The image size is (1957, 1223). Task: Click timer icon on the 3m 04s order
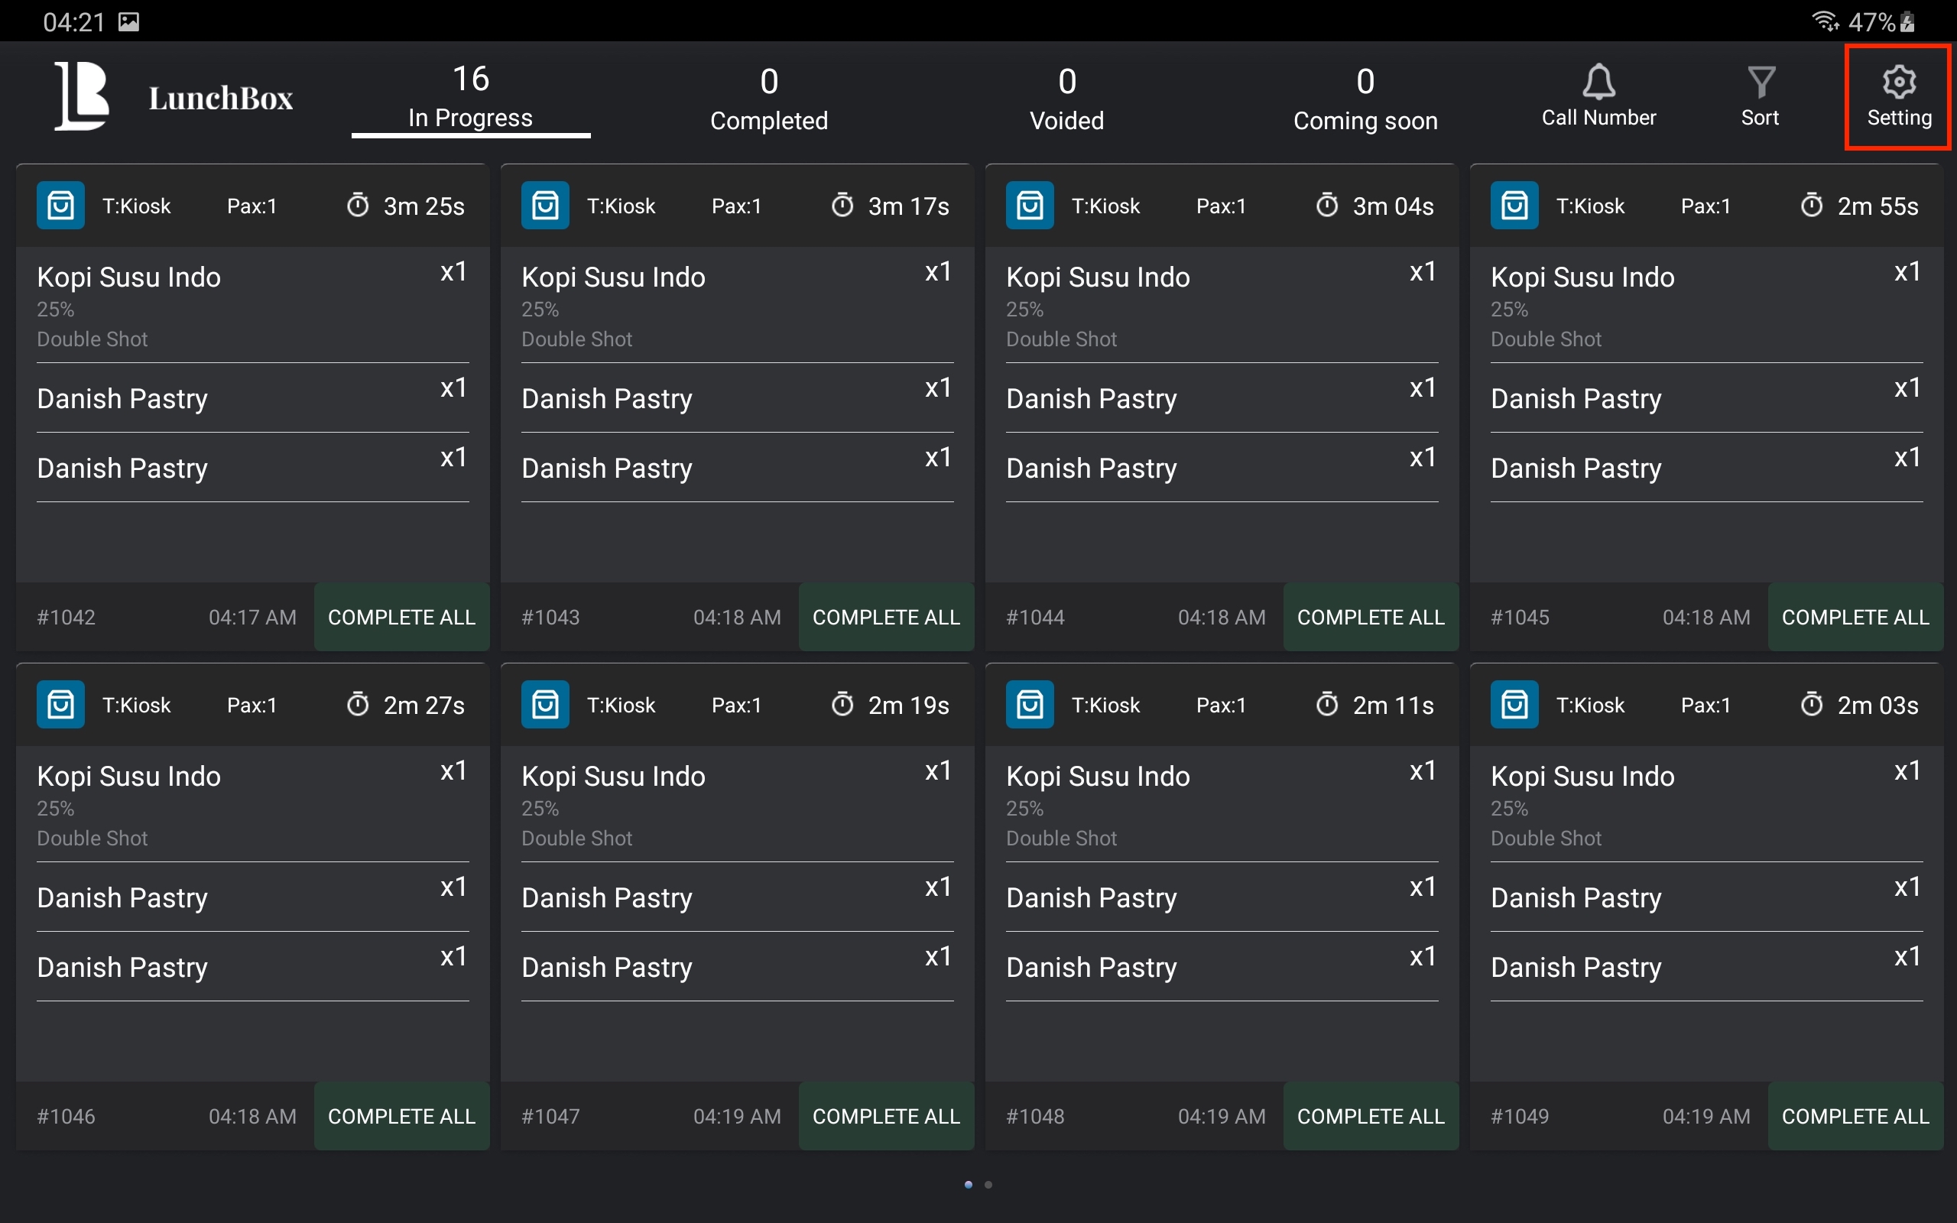click(x=1327, y=206)
